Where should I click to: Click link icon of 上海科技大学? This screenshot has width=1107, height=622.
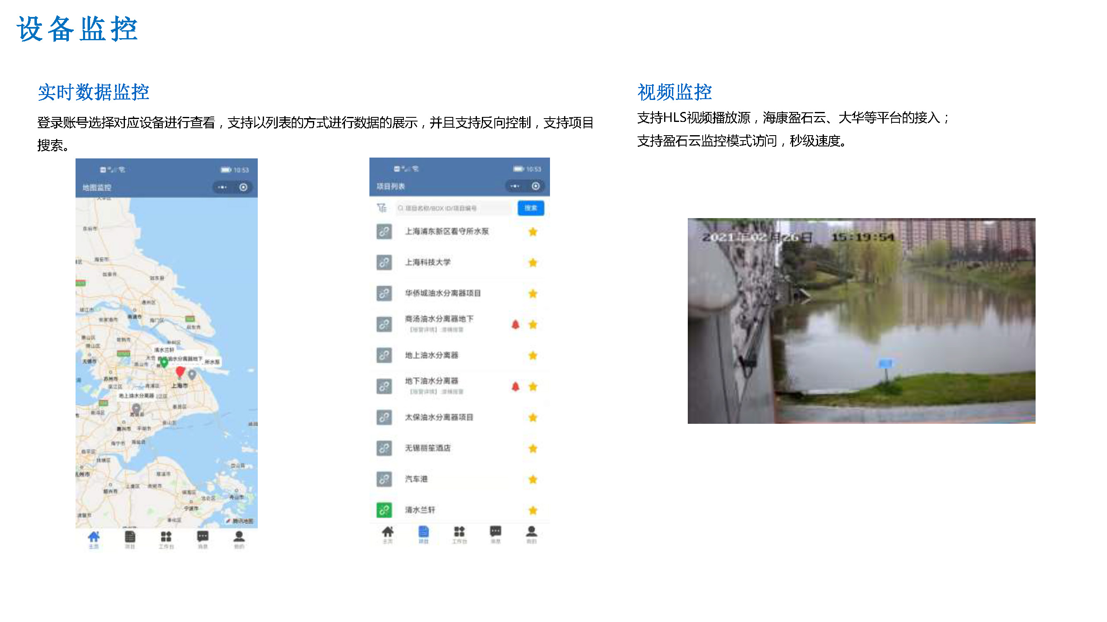[384, 262]
